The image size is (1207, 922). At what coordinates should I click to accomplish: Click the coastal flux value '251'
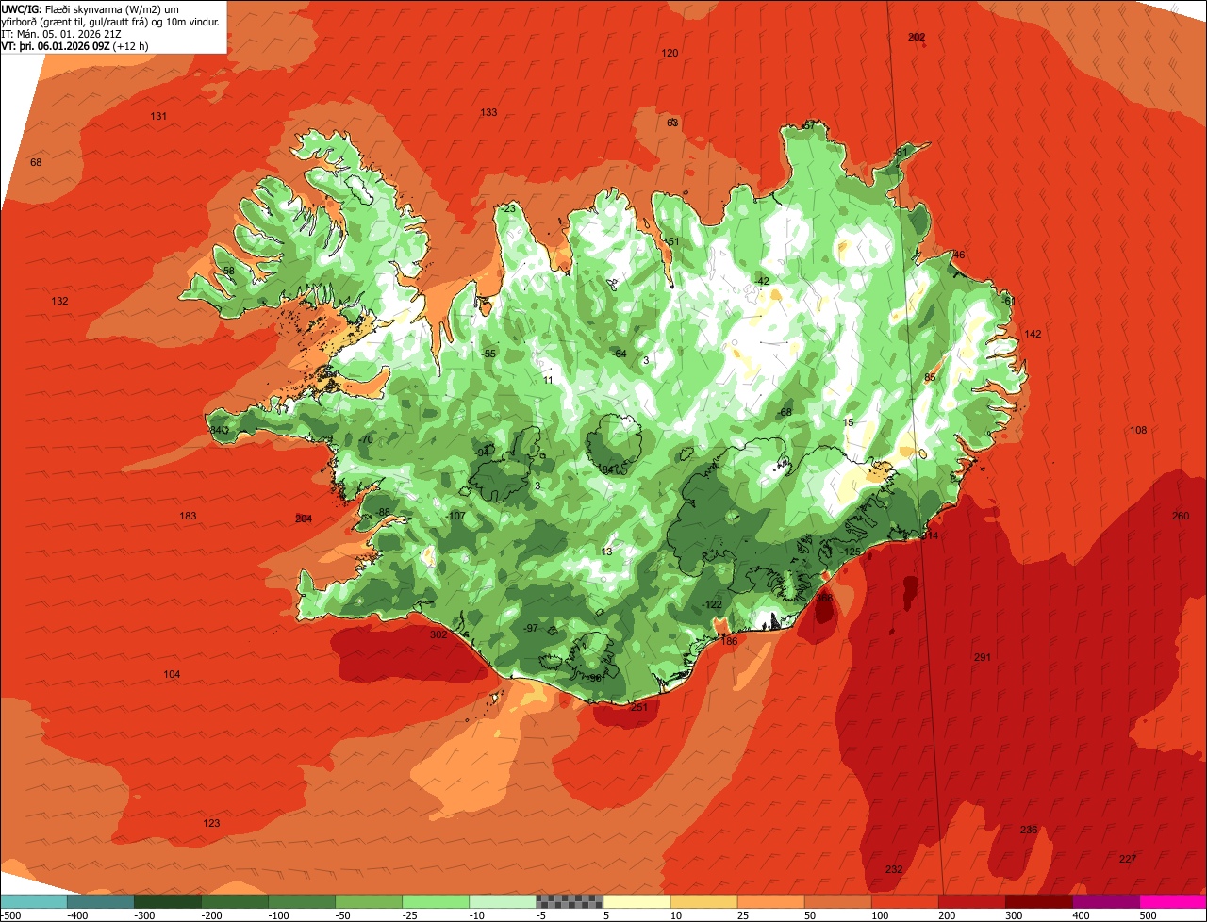638,707
